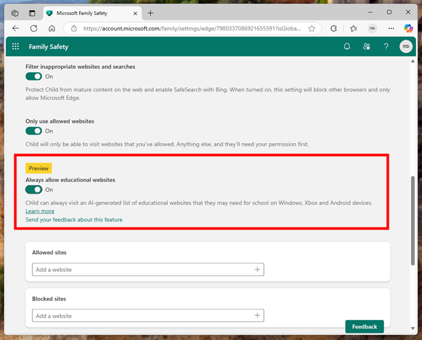Open Edge Settings and more menu
This screenshot has width=422, height=340.
coord(391,29)
